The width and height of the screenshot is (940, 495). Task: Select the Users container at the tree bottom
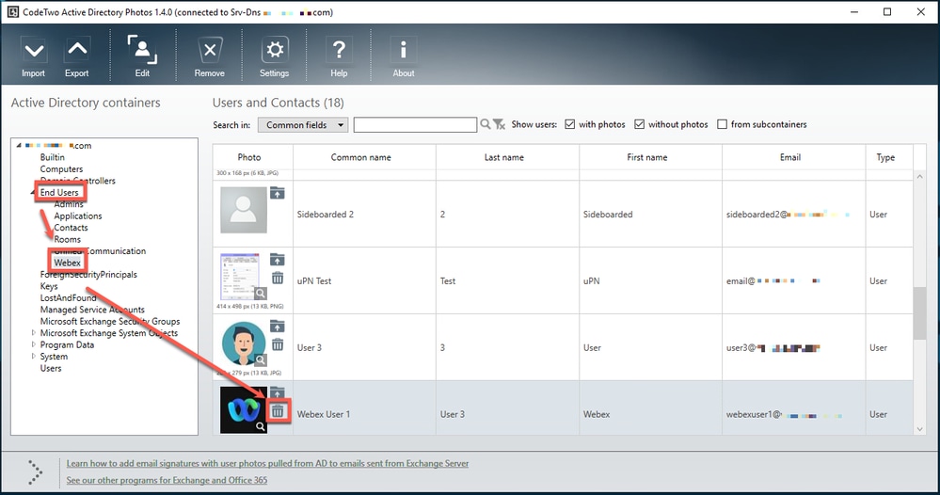[x=51, y=368]
